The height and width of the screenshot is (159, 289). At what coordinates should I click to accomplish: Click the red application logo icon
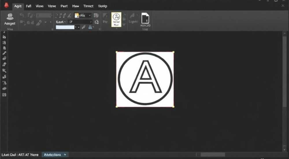click(x=6, y=5)
